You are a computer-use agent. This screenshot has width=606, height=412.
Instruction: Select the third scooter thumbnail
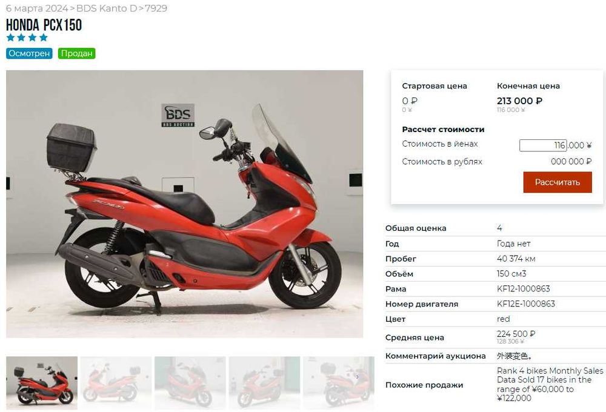click(190, 383)
